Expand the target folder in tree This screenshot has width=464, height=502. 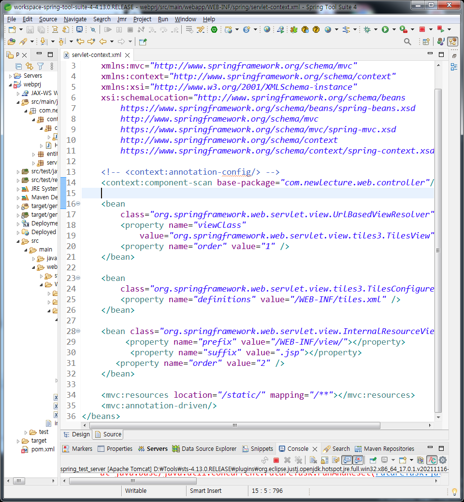[x=18, y=441]
